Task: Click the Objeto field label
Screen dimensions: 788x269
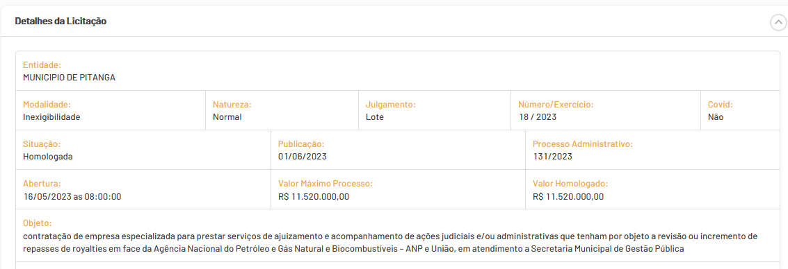Action: point(38,223)
